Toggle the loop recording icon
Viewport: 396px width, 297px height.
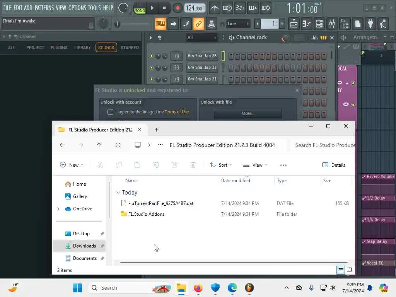pos(265,8)
